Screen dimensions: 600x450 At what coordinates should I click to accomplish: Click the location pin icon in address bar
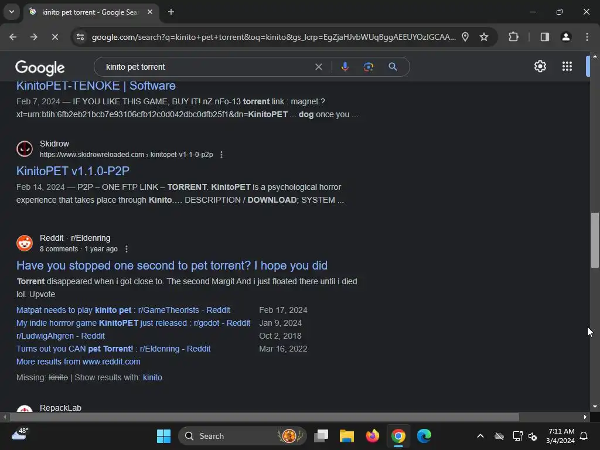click(465, 37)
